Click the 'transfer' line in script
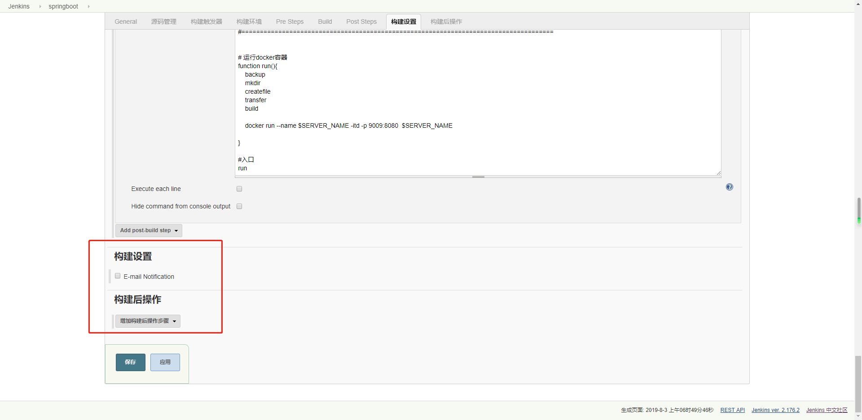This screenshot has width=862, height=420. [x=255, y=100]
